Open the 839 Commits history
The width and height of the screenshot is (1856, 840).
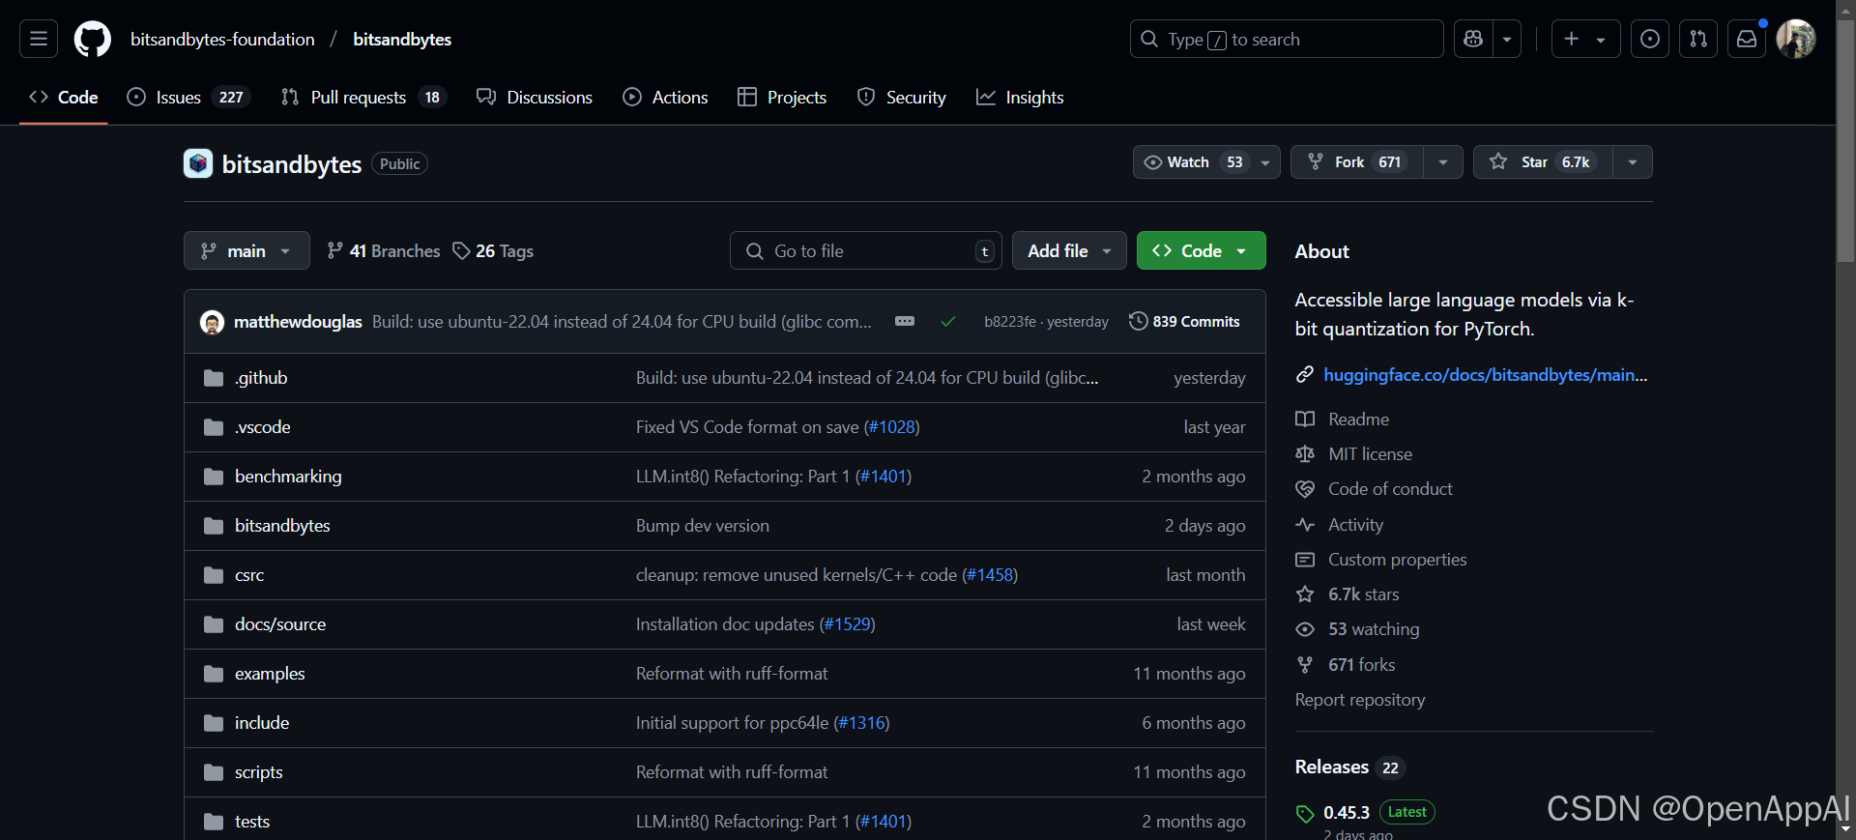pyautogui.click(x=1184, y=322)
